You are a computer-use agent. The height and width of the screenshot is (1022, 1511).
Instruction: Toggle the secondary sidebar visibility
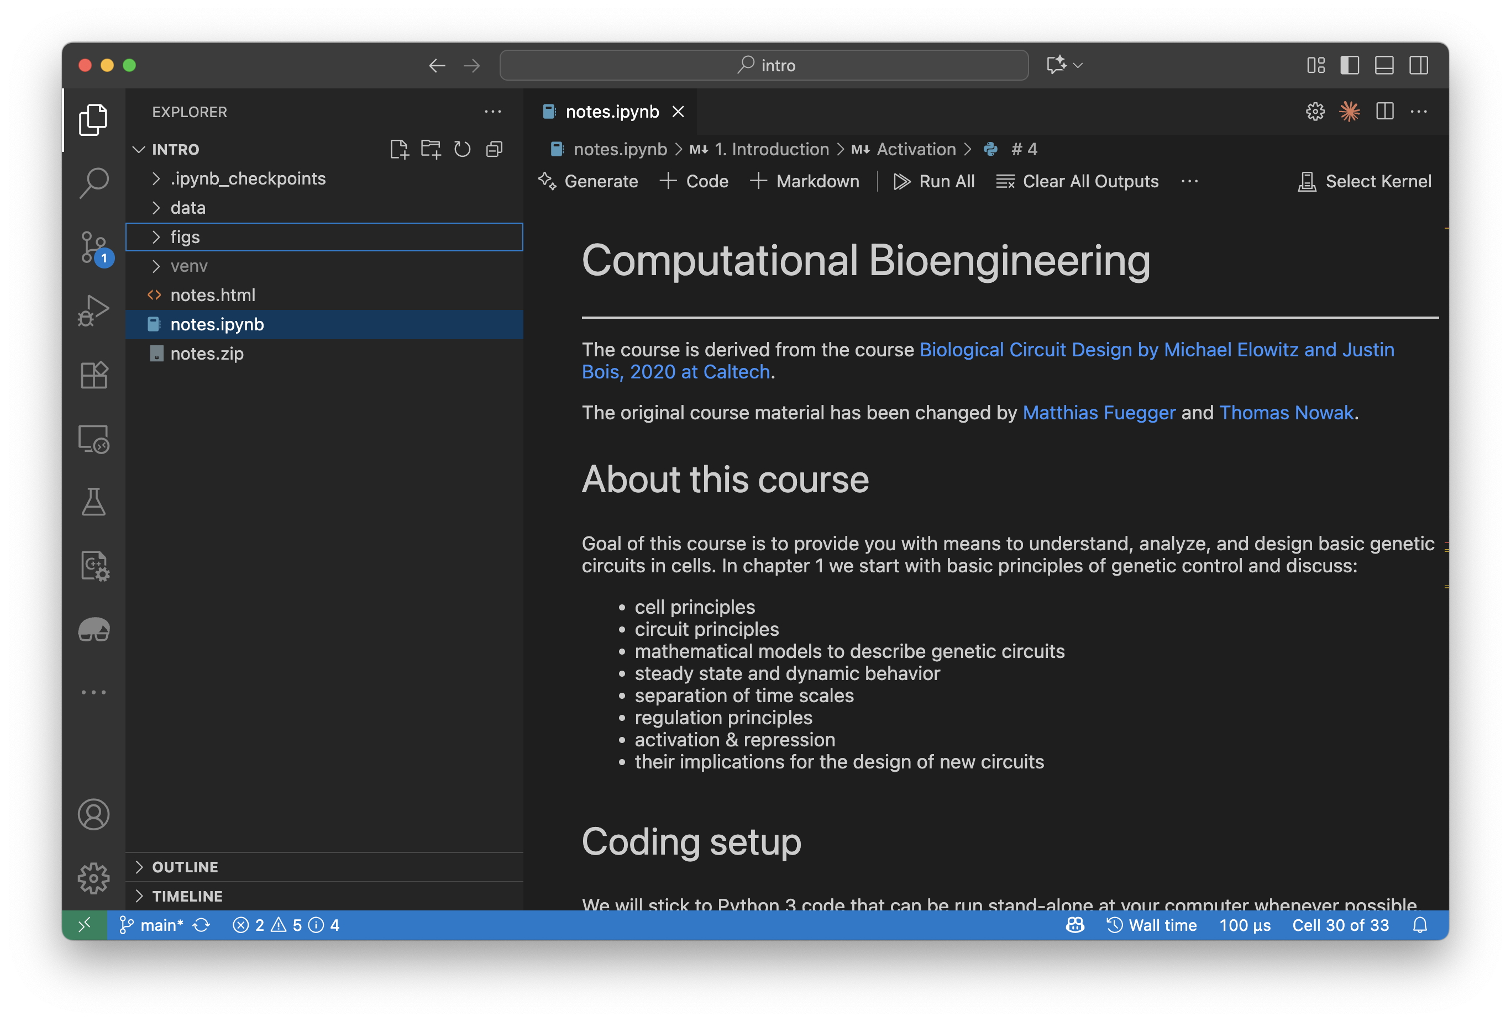[x=1418, y=65]
